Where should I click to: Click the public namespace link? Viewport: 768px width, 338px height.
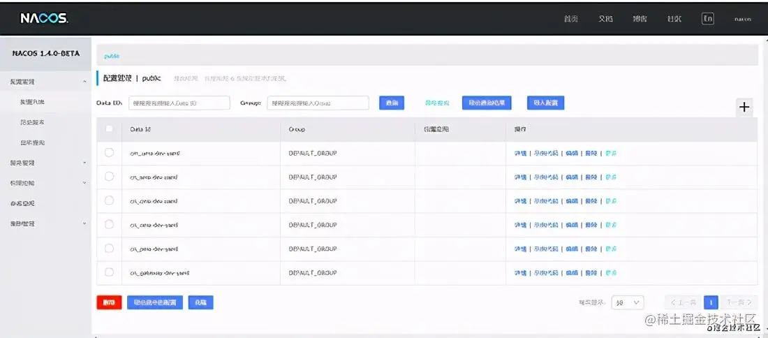tap(112, 57)
